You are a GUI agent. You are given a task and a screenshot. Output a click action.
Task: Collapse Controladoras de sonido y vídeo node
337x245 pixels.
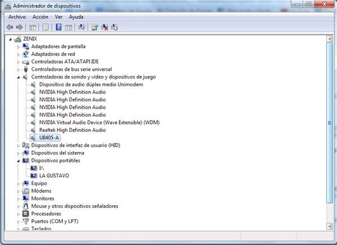click(19, 77)
